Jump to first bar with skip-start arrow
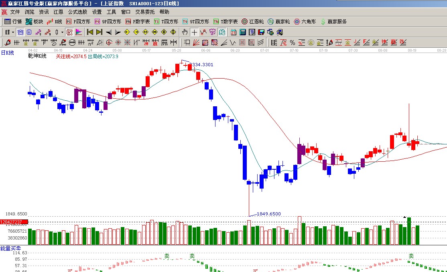 90,32
